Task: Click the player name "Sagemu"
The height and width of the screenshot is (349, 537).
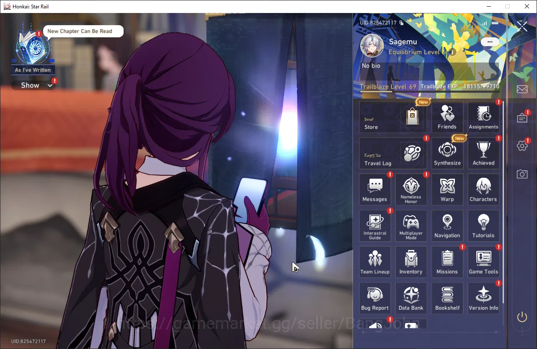Action: point(403,42)
